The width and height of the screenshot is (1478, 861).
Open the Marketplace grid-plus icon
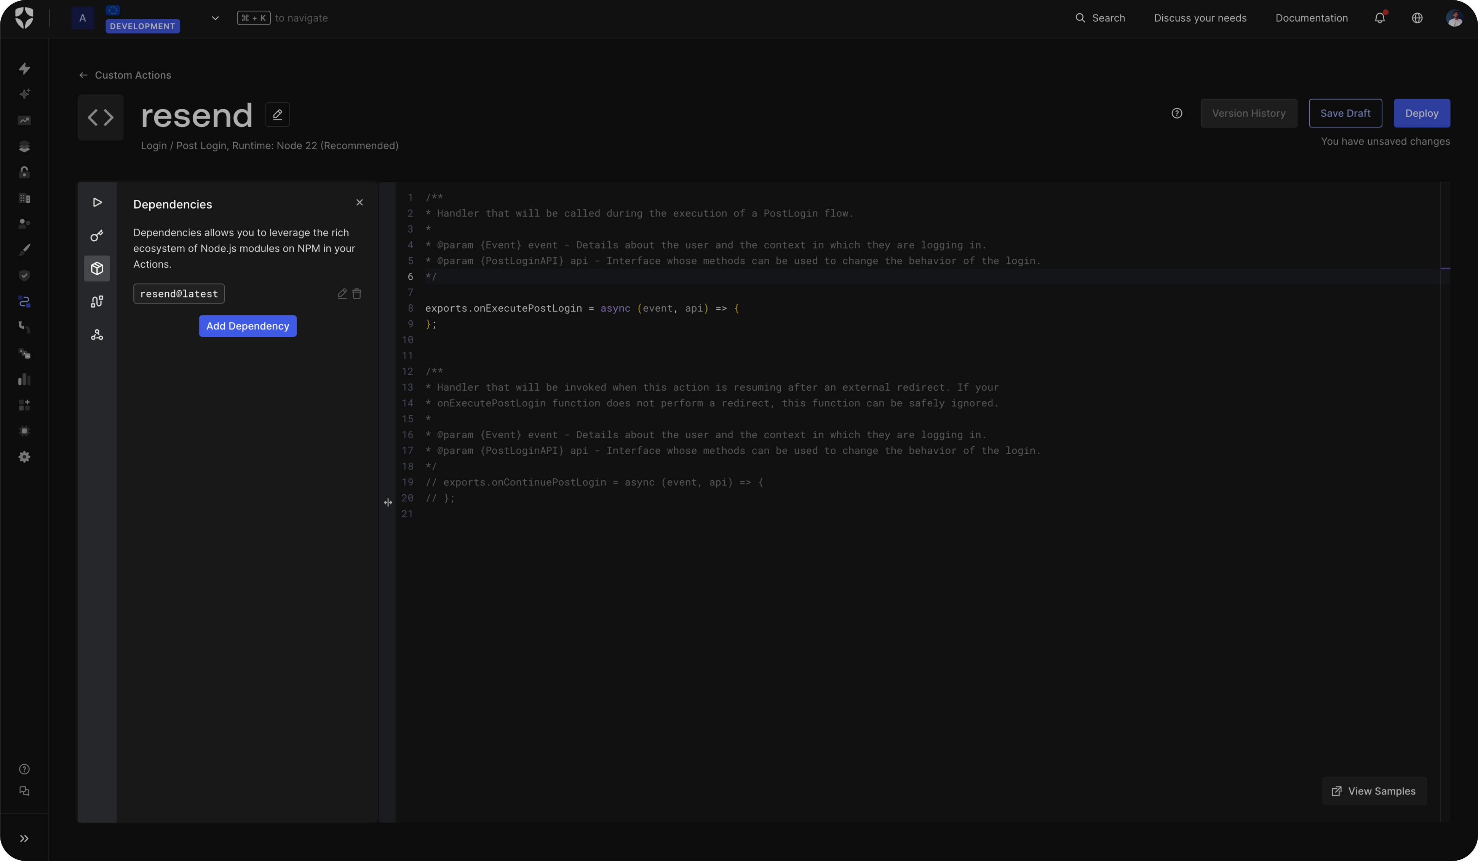click(x=24, y=405)
